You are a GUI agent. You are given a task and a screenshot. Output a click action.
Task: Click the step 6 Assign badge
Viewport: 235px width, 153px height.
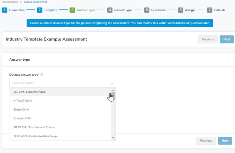pos(181,10)
